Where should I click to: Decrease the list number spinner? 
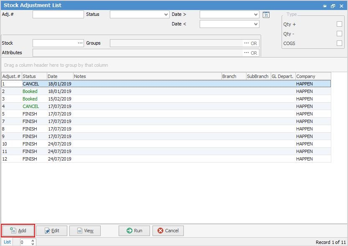click(x=33, y=244)
